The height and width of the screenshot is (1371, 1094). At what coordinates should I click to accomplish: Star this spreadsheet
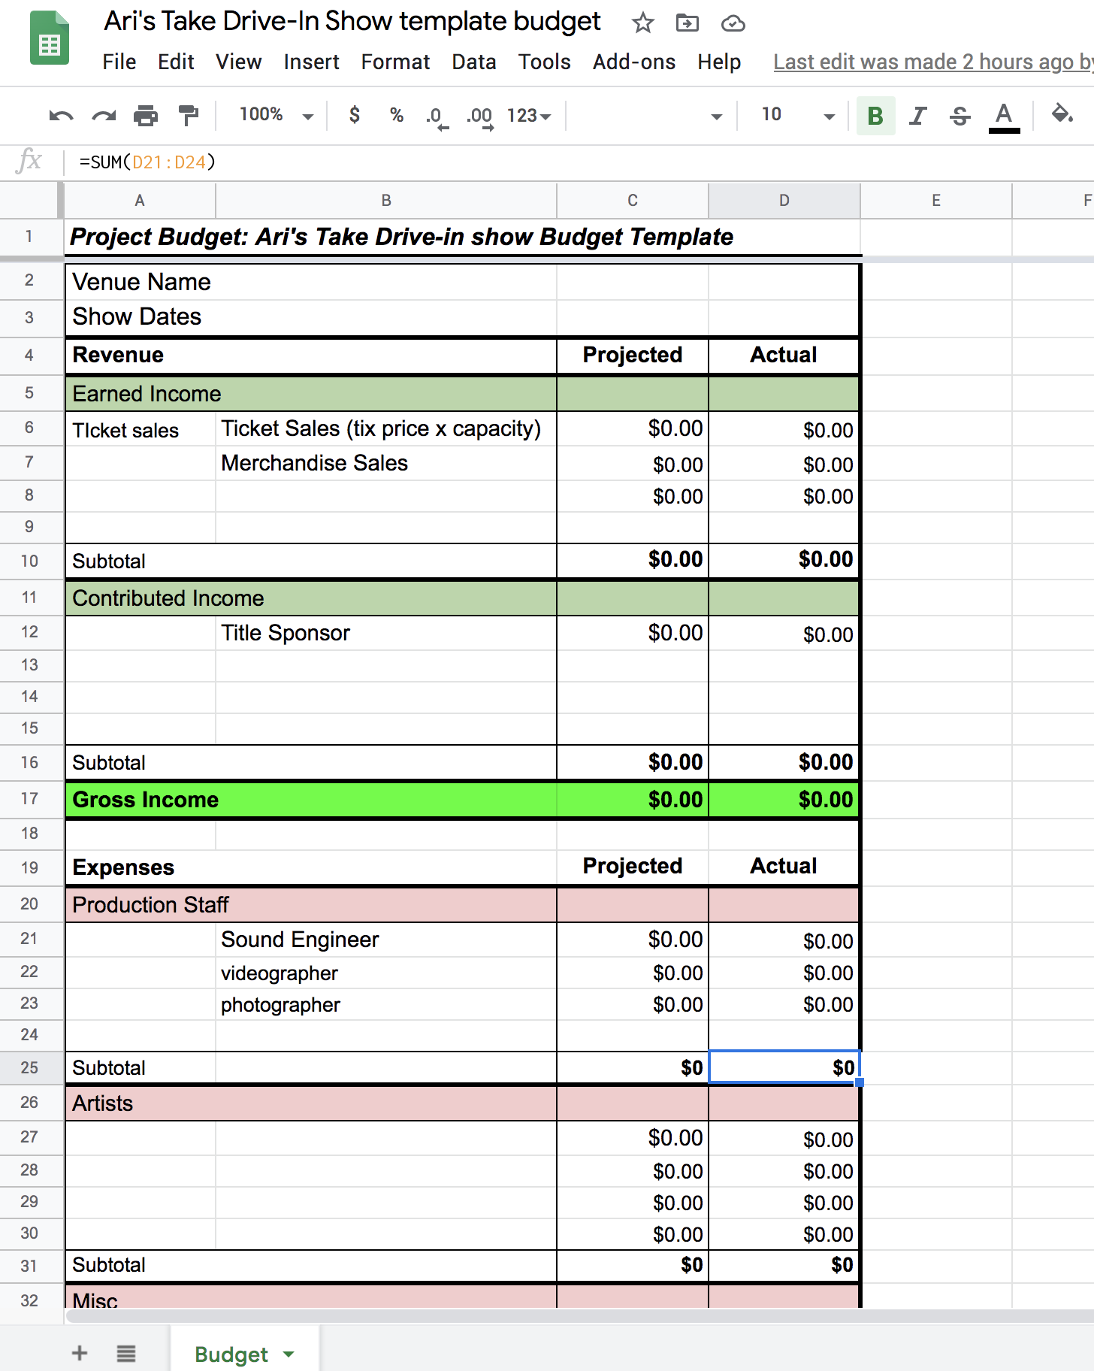tap(642, 23)
